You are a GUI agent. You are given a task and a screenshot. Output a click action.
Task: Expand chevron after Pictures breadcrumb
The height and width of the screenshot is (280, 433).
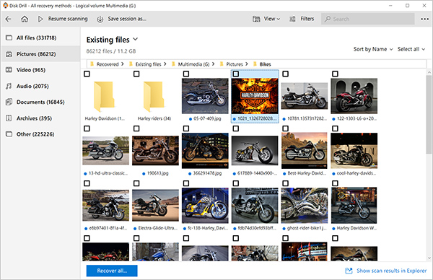click(247, 64)
